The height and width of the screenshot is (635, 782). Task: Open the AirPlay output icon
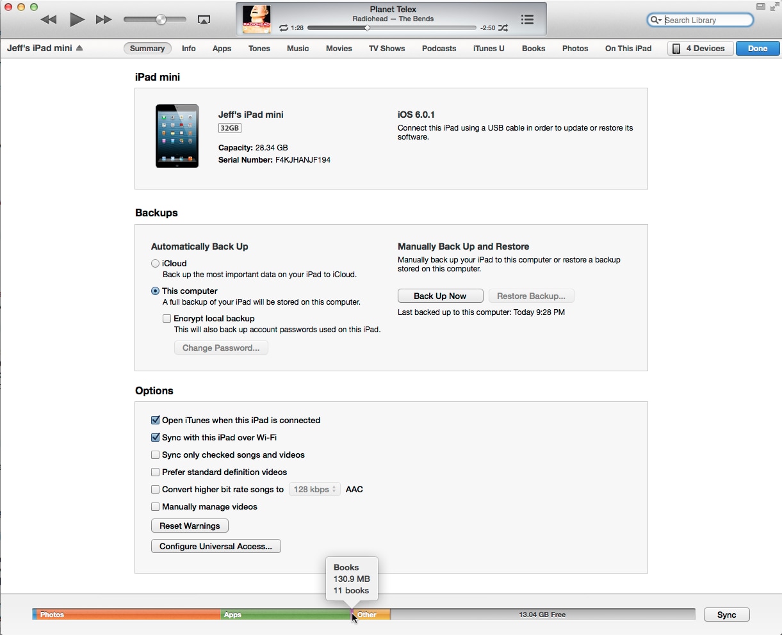204,20
